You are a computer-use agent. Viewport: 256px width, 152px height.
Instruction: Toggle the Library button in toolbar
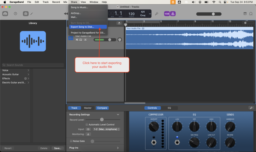(5, 14)
